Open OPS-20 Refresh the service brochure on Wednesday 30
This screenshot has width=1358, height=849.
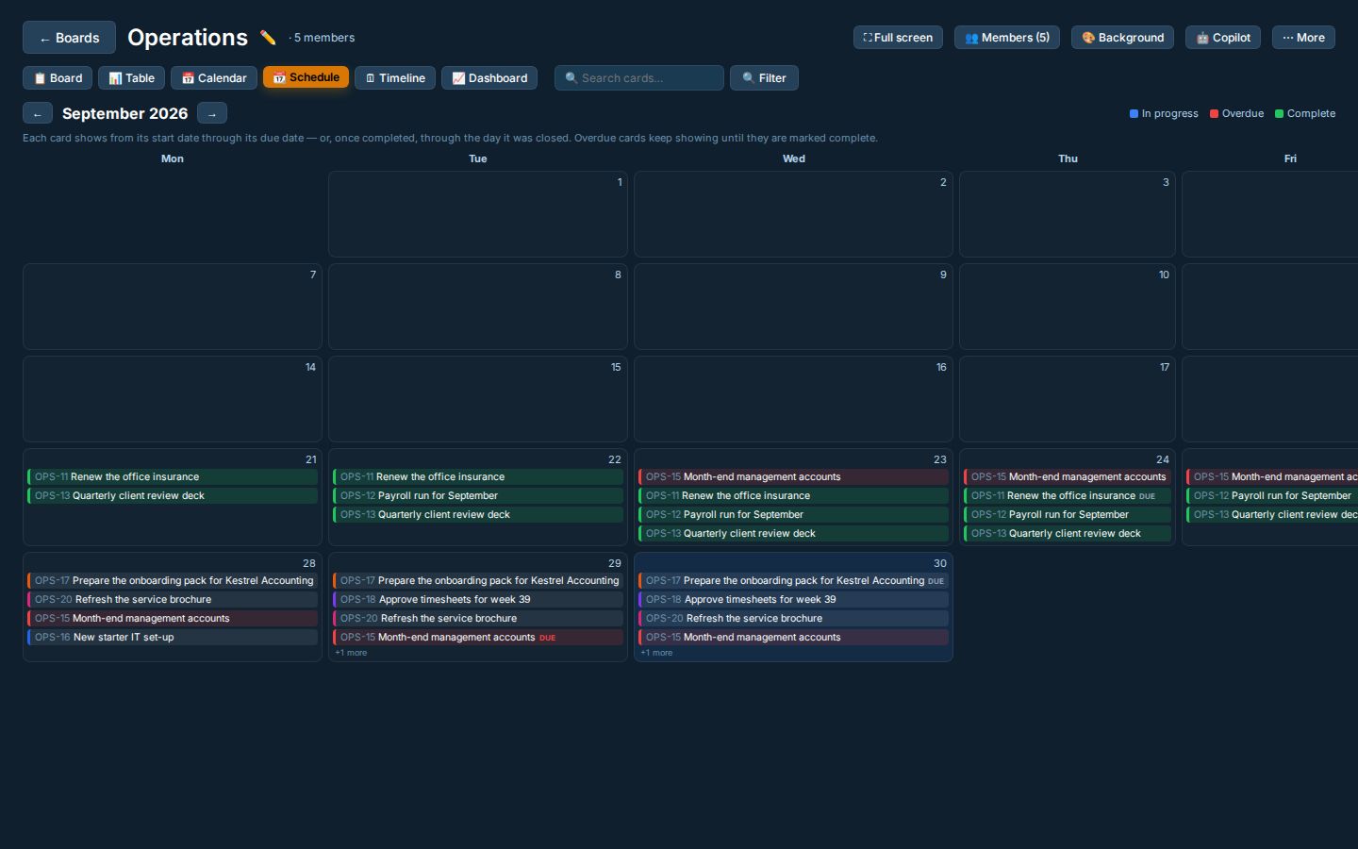(x=793, y=619)
